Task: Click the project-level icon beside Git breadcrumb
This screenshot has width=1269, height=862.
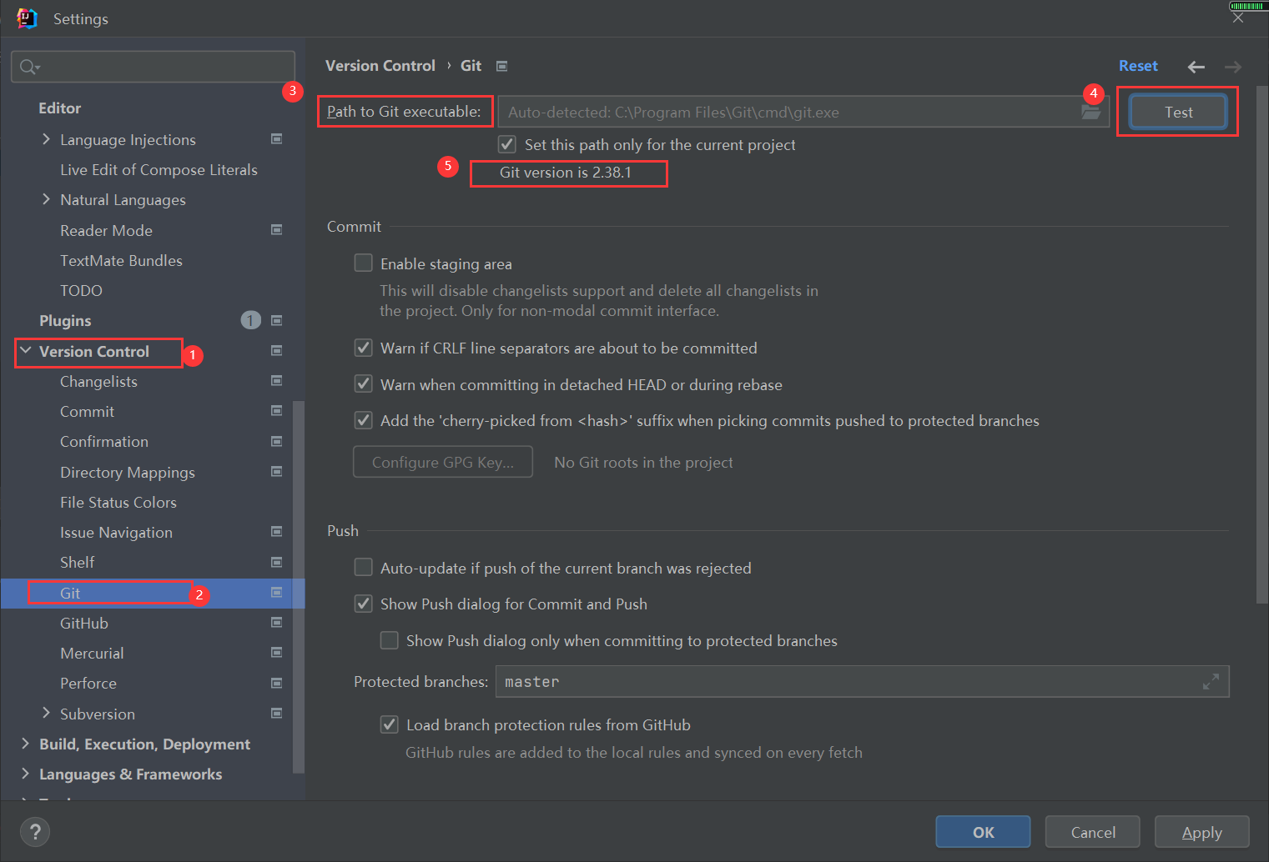Action: pyautogui.click(x=501, y=66)
